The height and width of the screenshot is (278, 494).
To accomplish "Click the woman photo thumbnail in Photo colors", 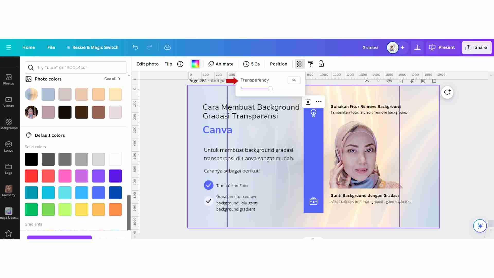I will 31,112.
